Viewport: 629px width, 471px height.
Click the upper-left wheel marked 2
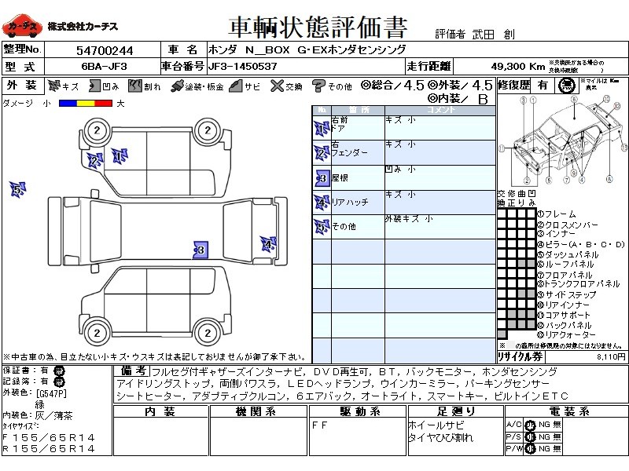(x=97, y=130)
